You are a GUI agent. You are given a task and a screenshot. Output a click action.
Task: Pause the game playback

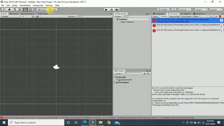(112, 9)
